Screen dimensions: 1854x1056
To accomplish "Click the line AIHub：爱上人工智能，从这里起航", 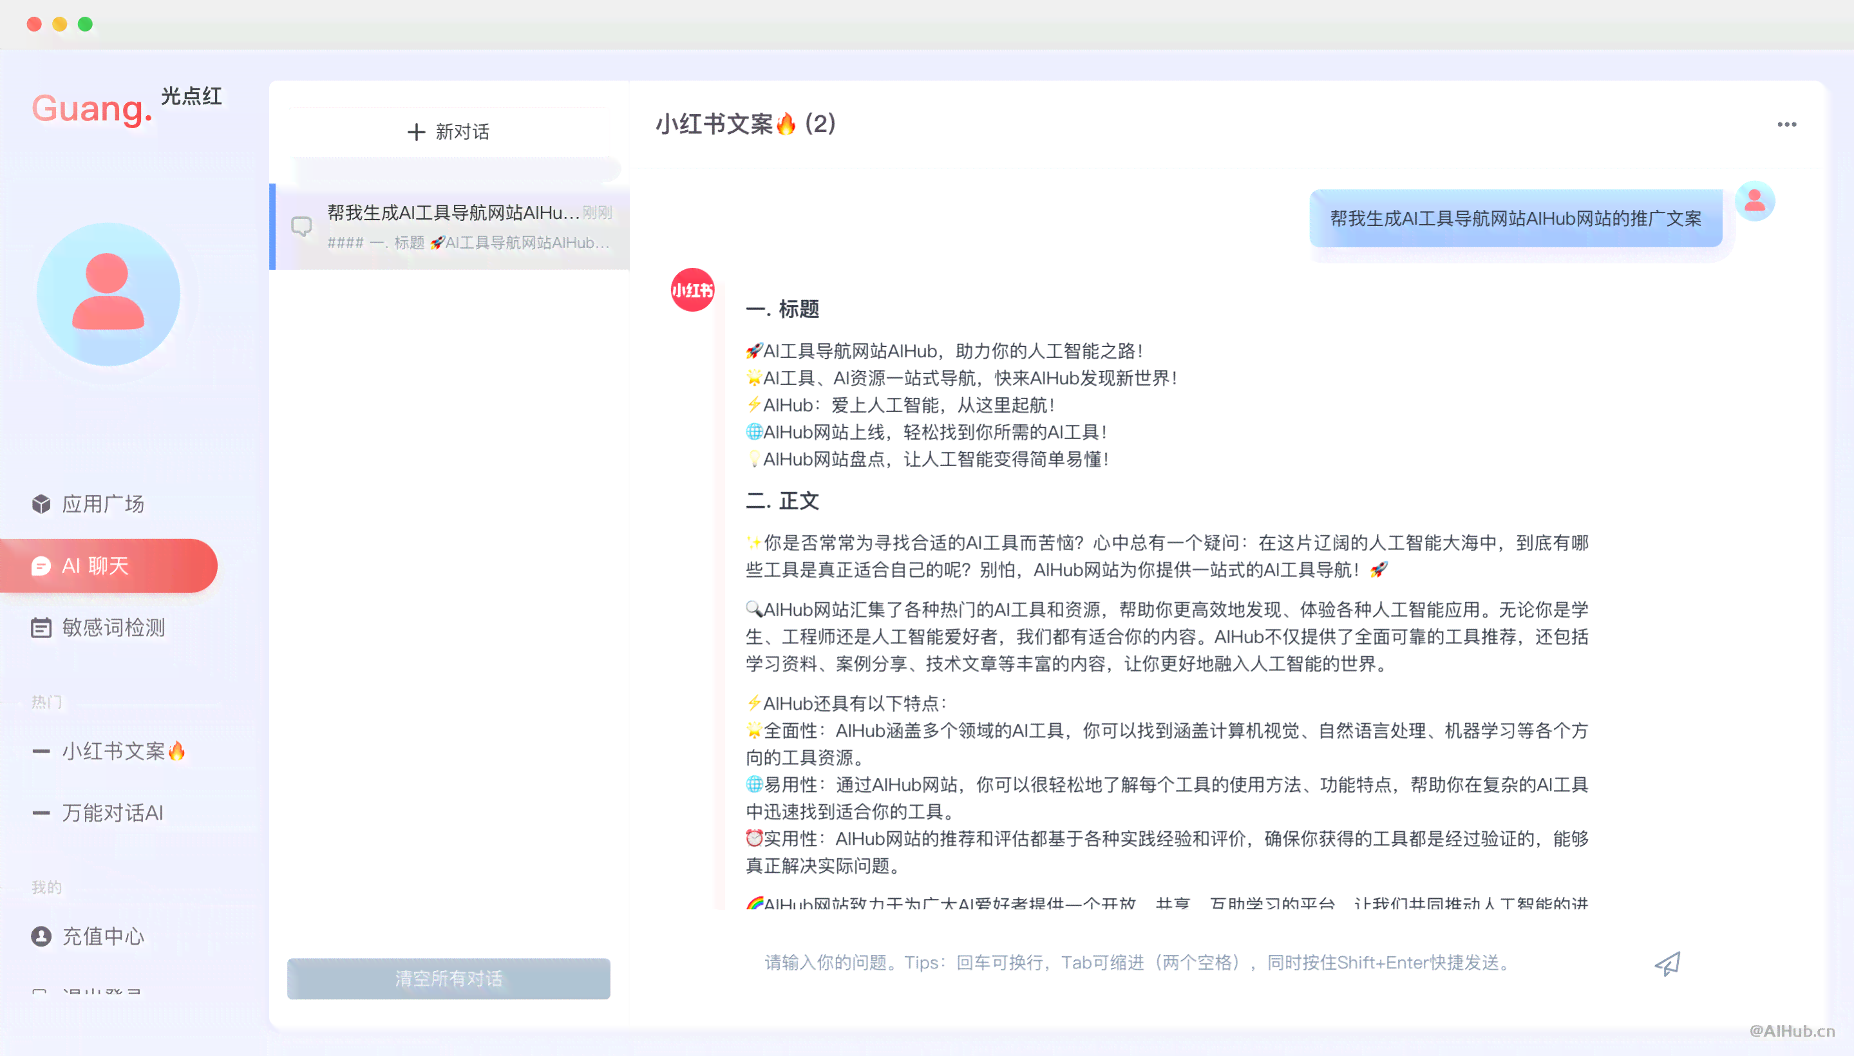I will point(900,405).
